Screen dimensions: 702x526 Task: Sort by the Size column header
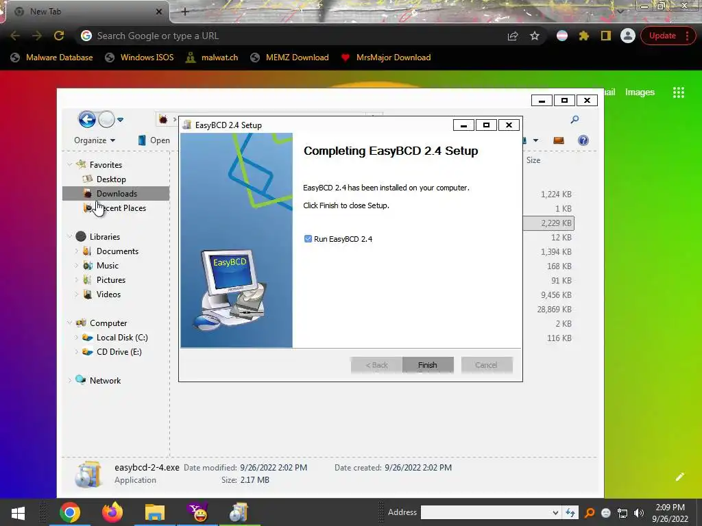tap(533, 160)
